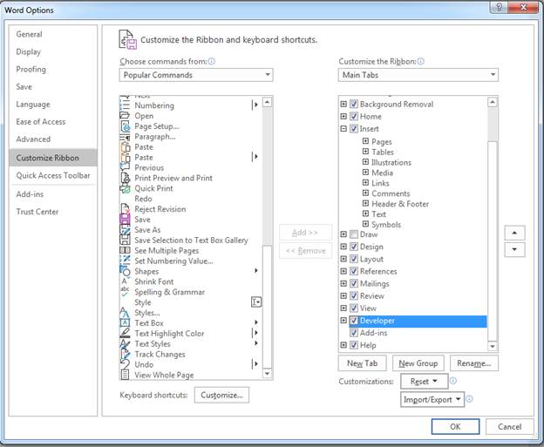The image size is (544, 447).
Task: Toggle the References tab checkbox
Action: [x=354, y=271]
